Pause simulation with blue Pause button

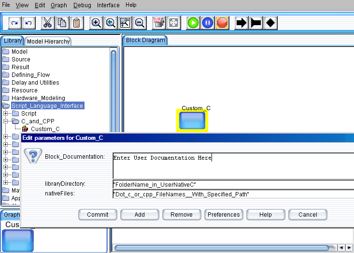click(x=208, y=23)
